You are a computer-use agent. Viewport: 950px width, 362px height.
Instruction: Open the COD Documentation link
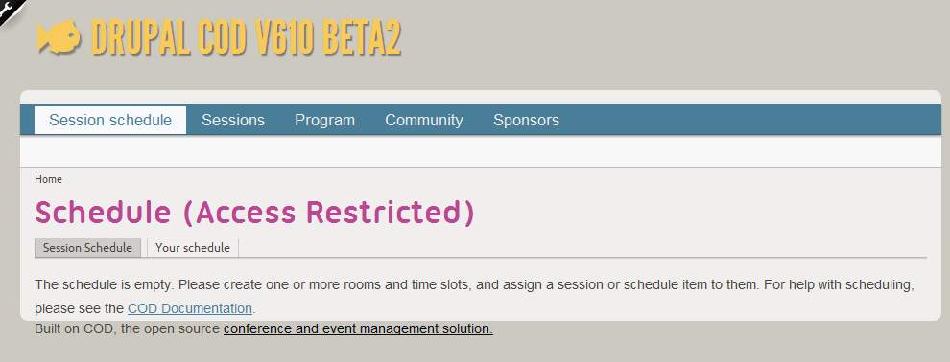point(190,308)
